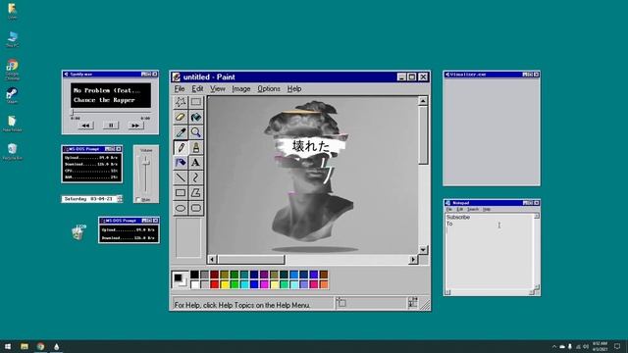This screenshot has height=353, width=628.
Task: Select the Text tool in Paint
Action: [196, 163]
